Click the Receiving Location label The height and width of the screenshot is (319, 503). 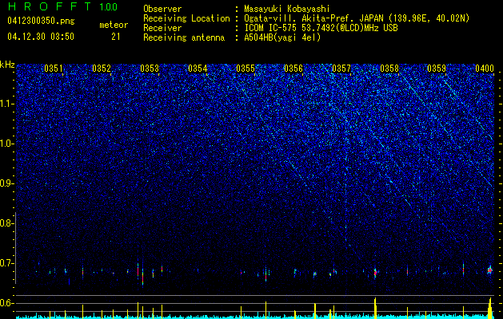(186, 18)
